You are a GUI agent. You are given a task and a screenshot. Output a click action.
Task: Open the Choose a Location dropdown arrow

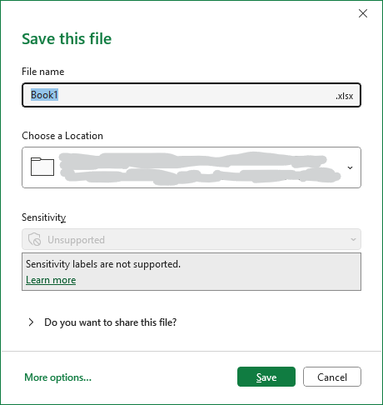click(x=350, y=167)
